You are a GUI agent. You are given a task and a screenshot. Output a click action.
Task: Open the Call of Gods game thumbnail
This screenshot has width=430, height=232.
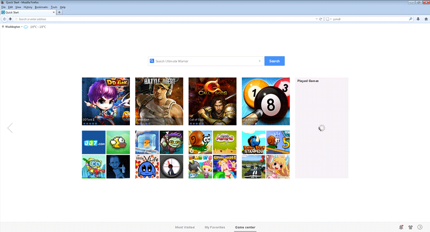tap(212, 101)
